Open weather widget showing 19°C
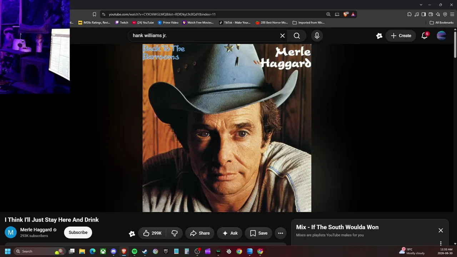This screenshot has height=257, width=457. (x=412, y=251)
